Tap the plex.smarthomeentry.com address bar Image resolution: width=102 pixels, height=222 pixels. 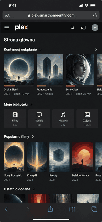pos(51,15)
